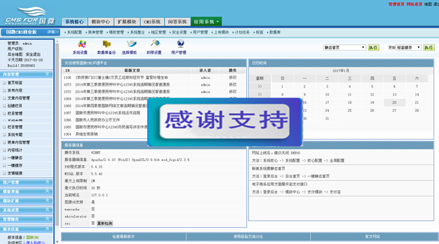Click the 检查最新版本 footer button

(x=124, y=237)
